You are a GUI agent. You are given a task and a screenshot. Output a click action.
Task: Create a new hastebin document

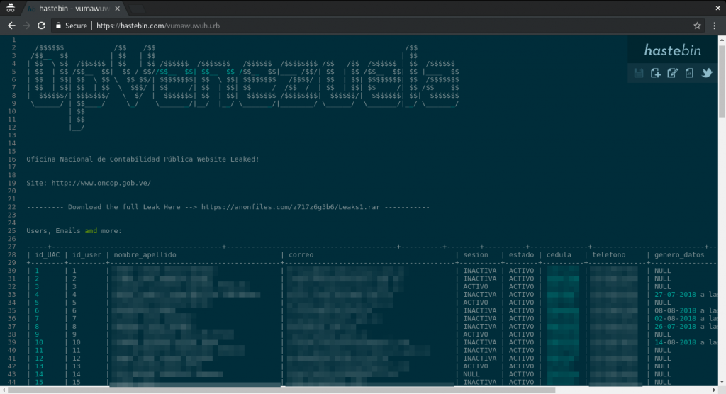656,73
